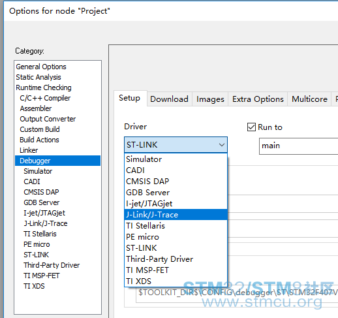Select CADI in Category list
This screenshot has width=338, height=318.
(32, 182)
